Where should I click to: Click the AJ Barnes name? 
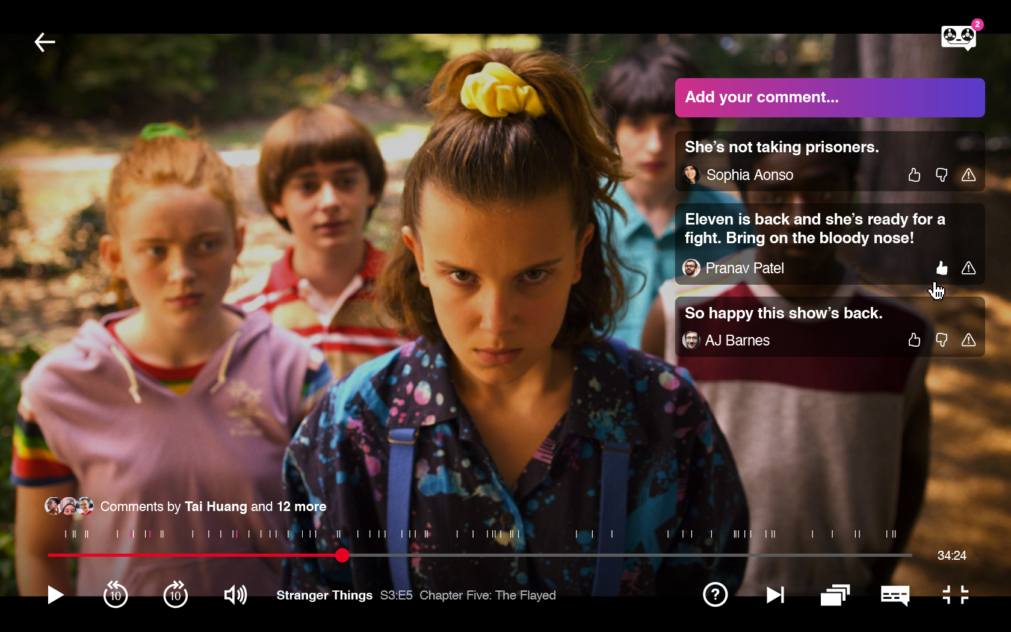[x=737, y=340]
